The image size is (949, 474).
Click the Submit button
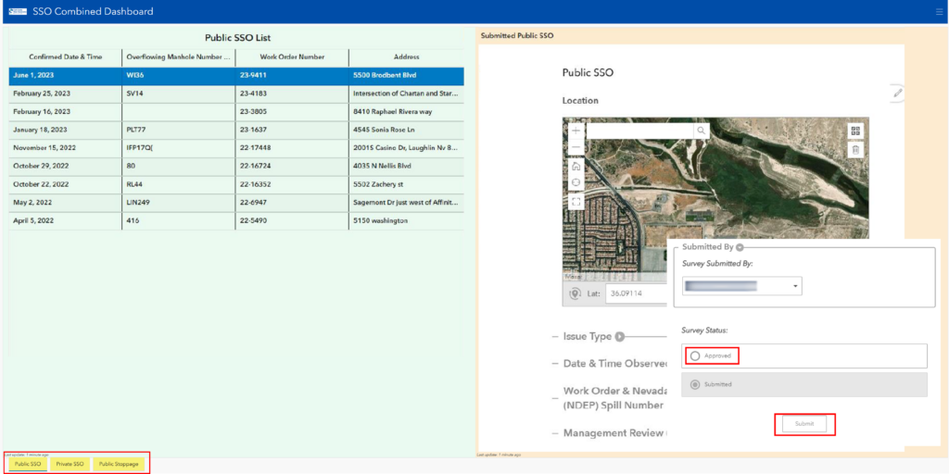point(804,424)
